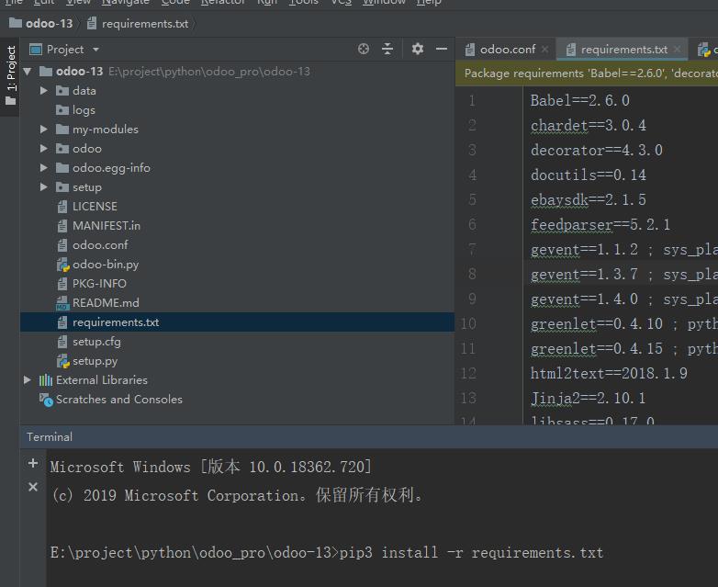Click the odoo.conf file icon in tree
Image resolution: width=718 pixels, height=587 pixels.
62,245
